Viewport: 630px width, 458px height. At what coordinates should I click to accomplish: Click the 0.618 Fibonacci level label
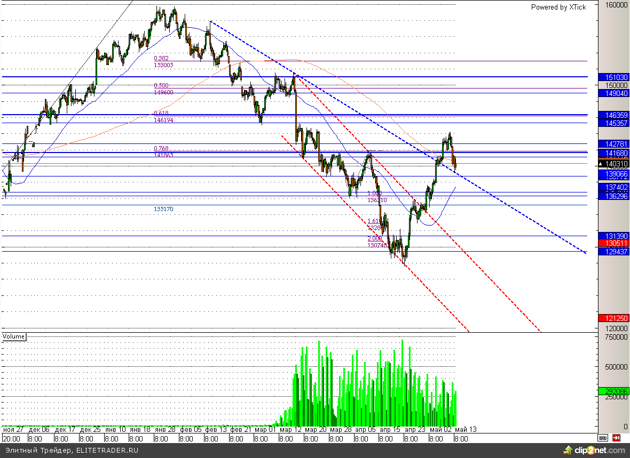point(161,114)
